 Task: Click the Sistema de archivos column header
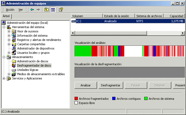[148, 16]
